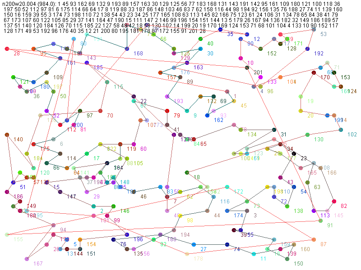Click the blue node labeled 27
This screenshot has width=361, height=270.
[194, 244]
